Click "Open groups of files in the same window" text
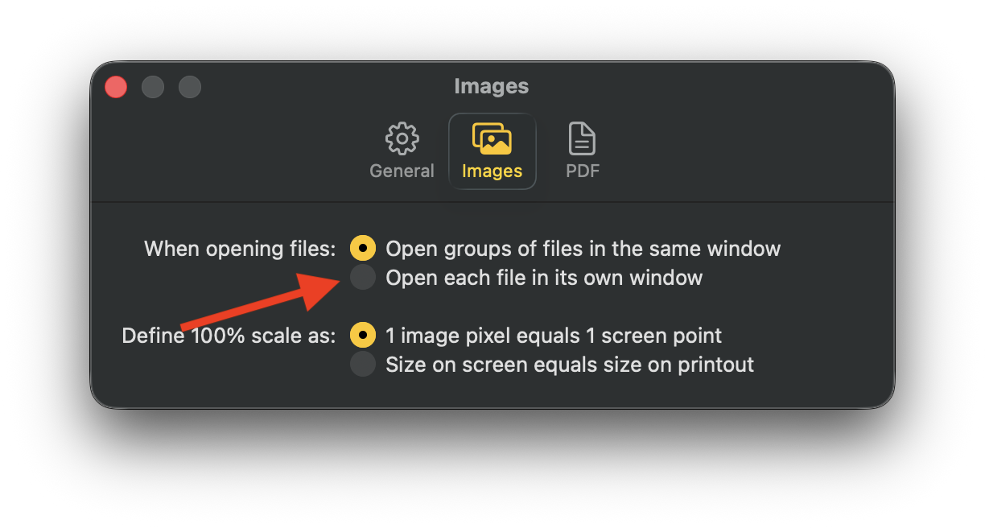 583,249
